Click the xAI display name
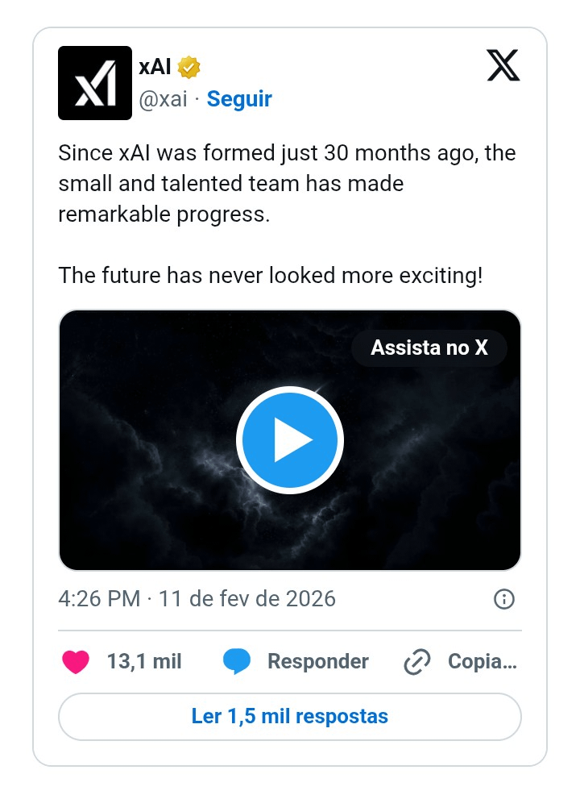 point(155,68)
